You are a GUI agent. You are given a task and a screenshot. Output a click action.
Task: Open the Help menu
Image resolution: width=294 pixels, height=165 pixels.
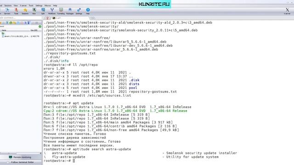coord(55,5)
